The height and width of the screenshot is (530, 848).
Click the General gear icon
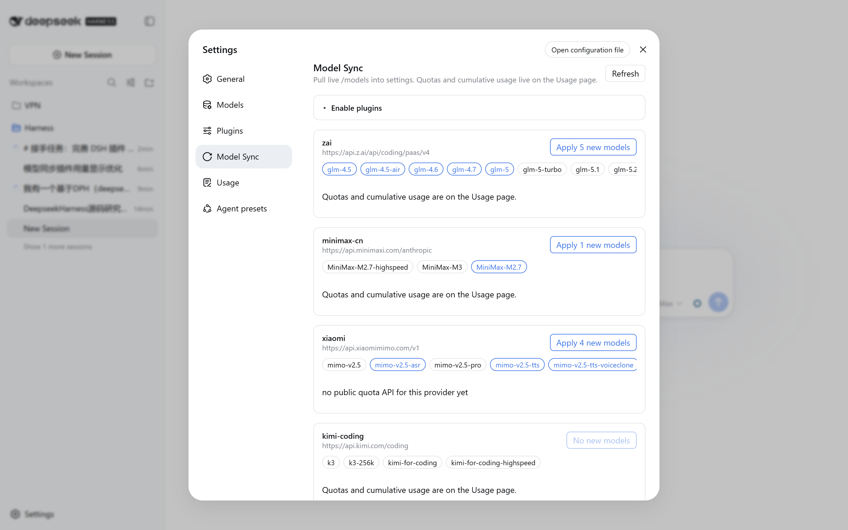coord(207,79)
